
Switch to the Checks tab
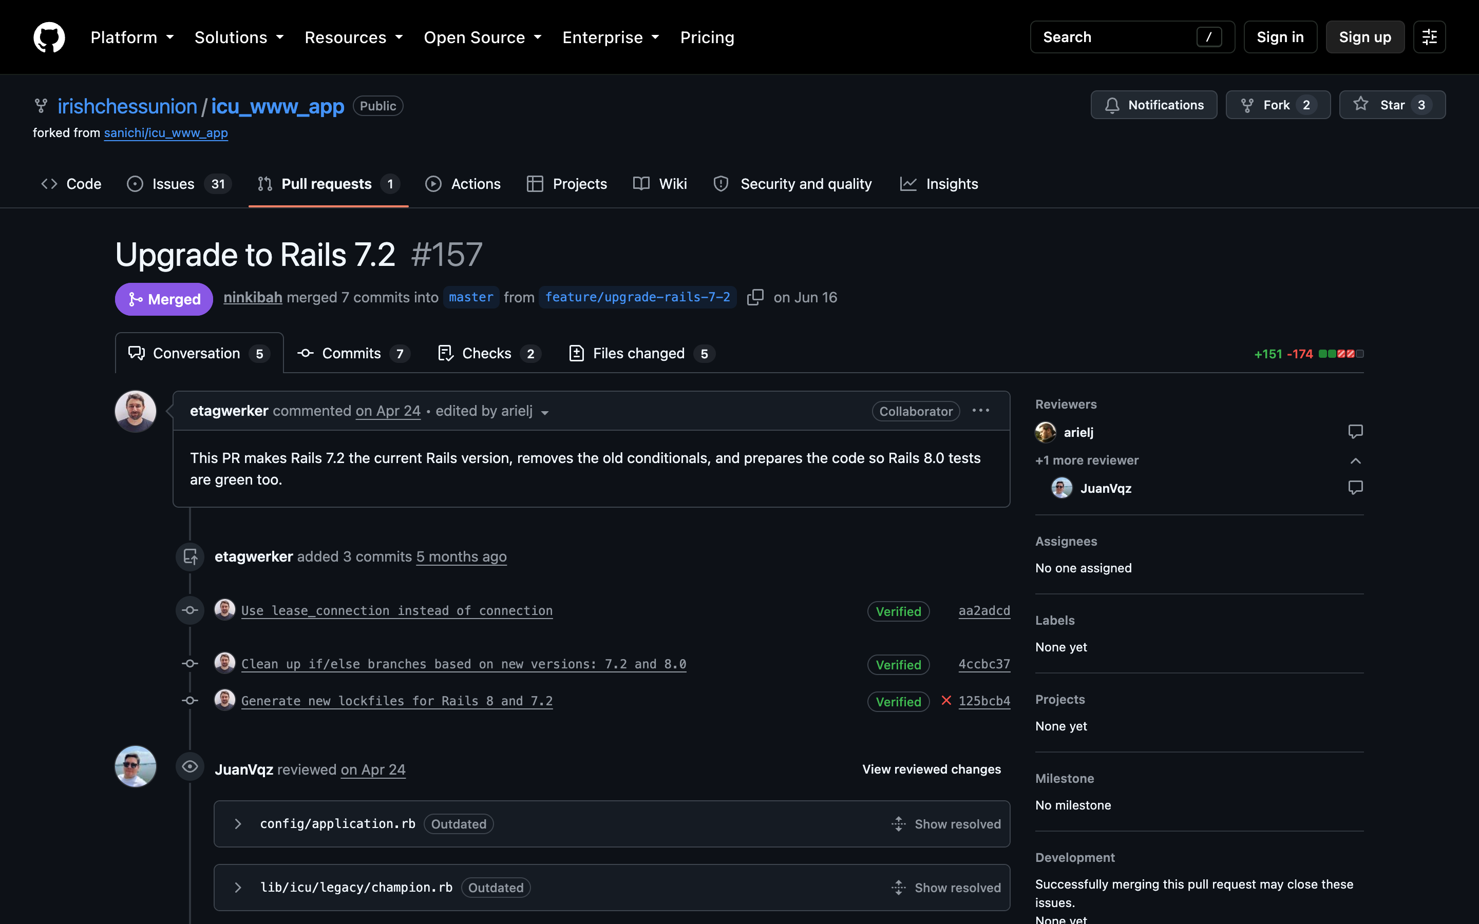[x=489, y=353]
